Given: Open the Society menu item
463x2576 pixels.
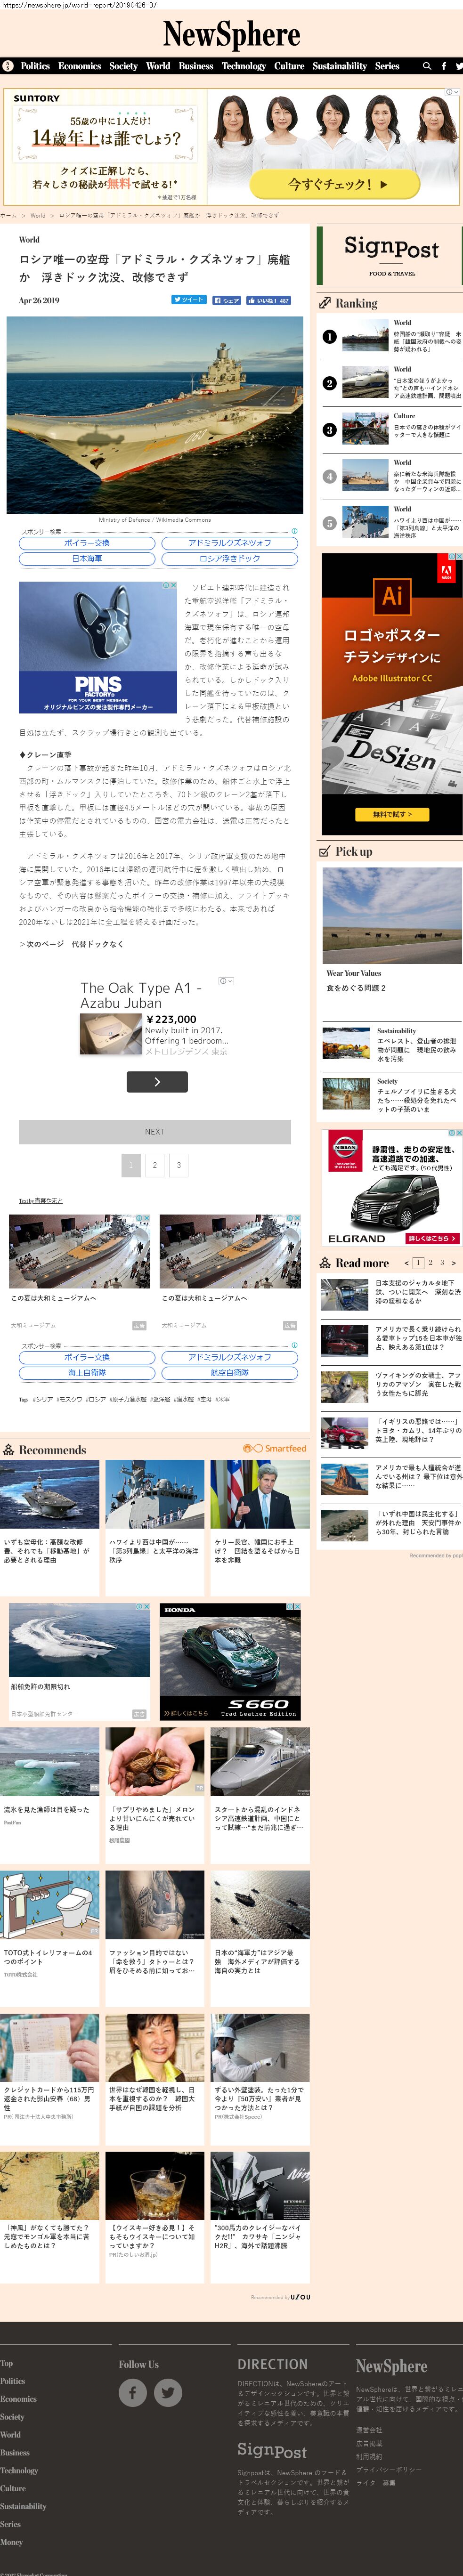Looking at the screenshot, I should pos(124,66).
